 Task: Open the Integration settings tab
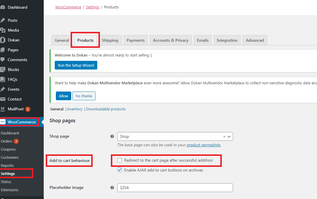(x=227, y=40)
